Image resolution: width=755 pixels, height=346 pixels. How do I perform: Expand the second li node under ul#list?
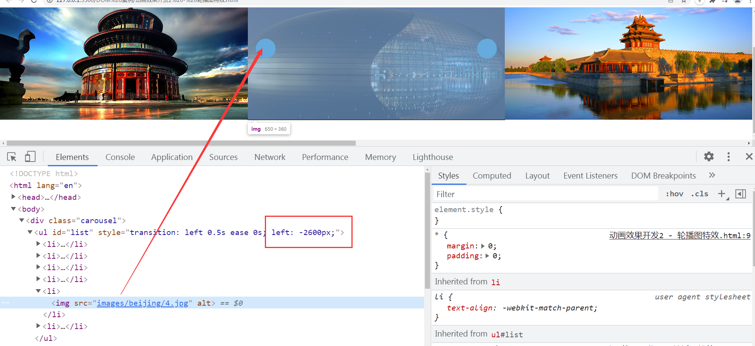point(38,256)
